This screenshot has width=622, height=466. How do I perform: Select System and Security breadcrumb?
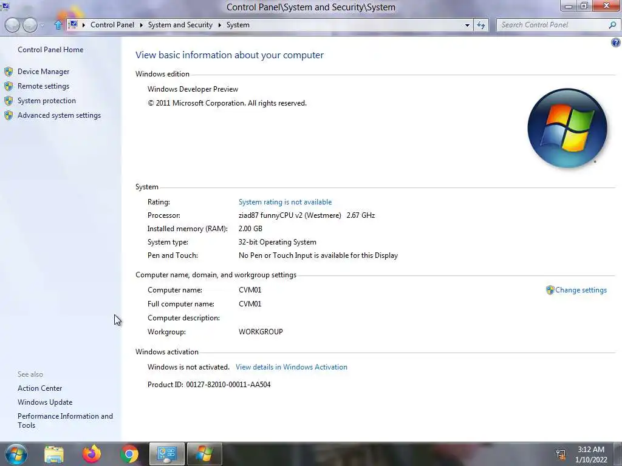(180, 24)
